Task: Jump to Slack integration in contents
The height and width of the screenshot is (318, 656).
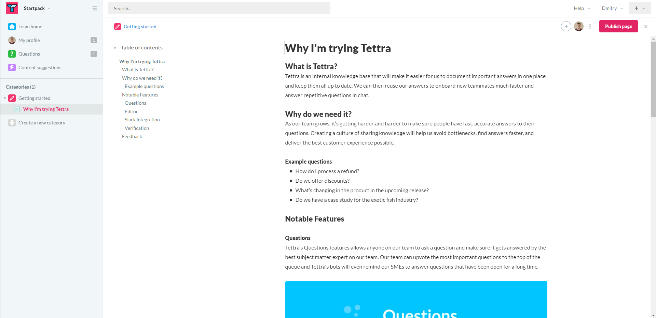Action: pyautogui.click(x=142, y=120)
